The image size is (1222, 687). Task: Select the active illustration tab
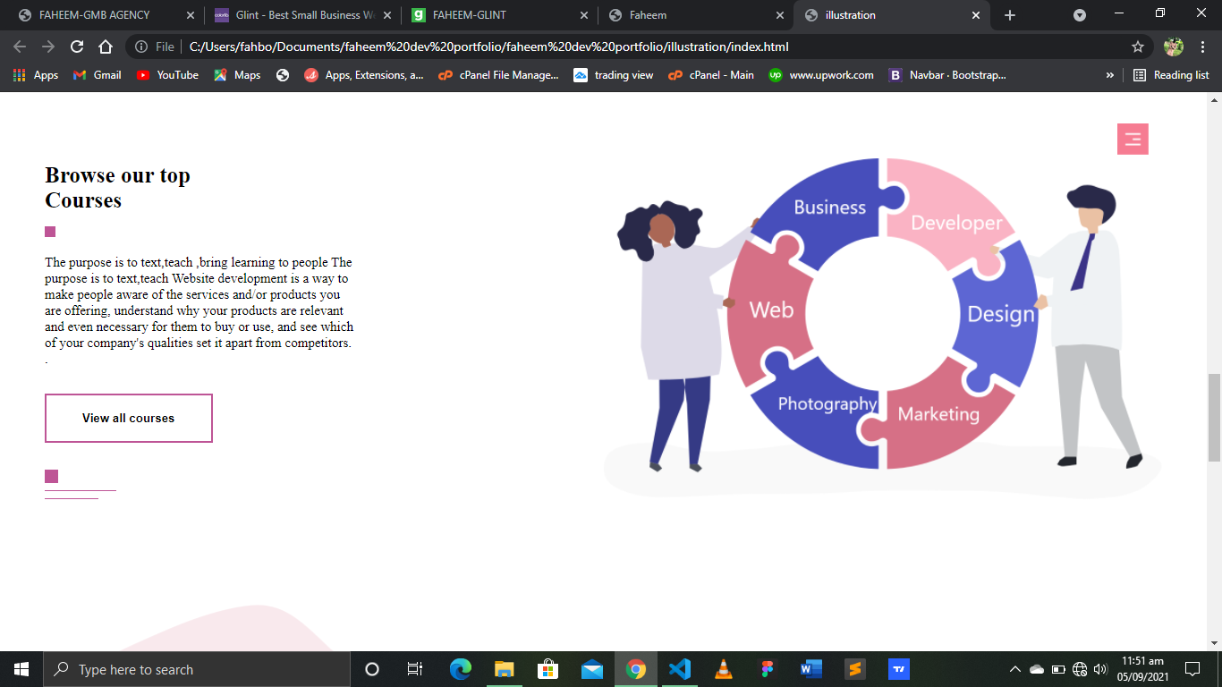tap(894, 15)
